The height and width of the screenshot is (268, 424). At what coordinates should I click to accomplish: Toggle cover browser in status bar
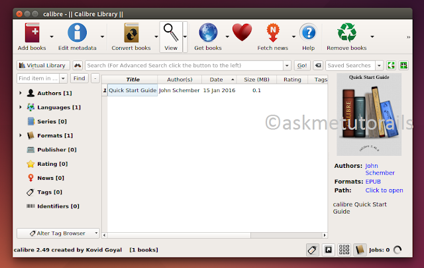pyautogui.click(x=329, y=249)
